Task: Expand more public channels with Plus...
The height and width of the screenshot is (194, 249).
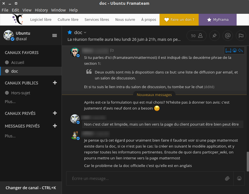Action: pyautogui.click(x=10, y=102)
